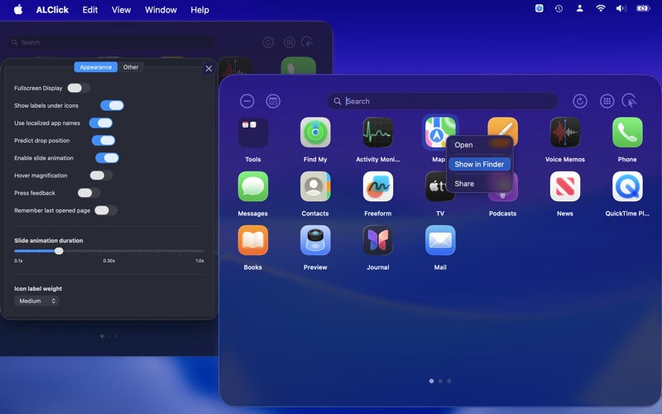Image resolution: width=662 pixels, height=414 pixels.
Task: Disable Use localized app names
Action: [101, 123]
